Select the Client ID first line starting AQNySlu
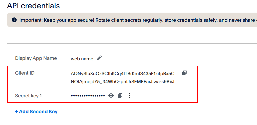The height and width of the screenshot is (125, 257). (123, 73)
